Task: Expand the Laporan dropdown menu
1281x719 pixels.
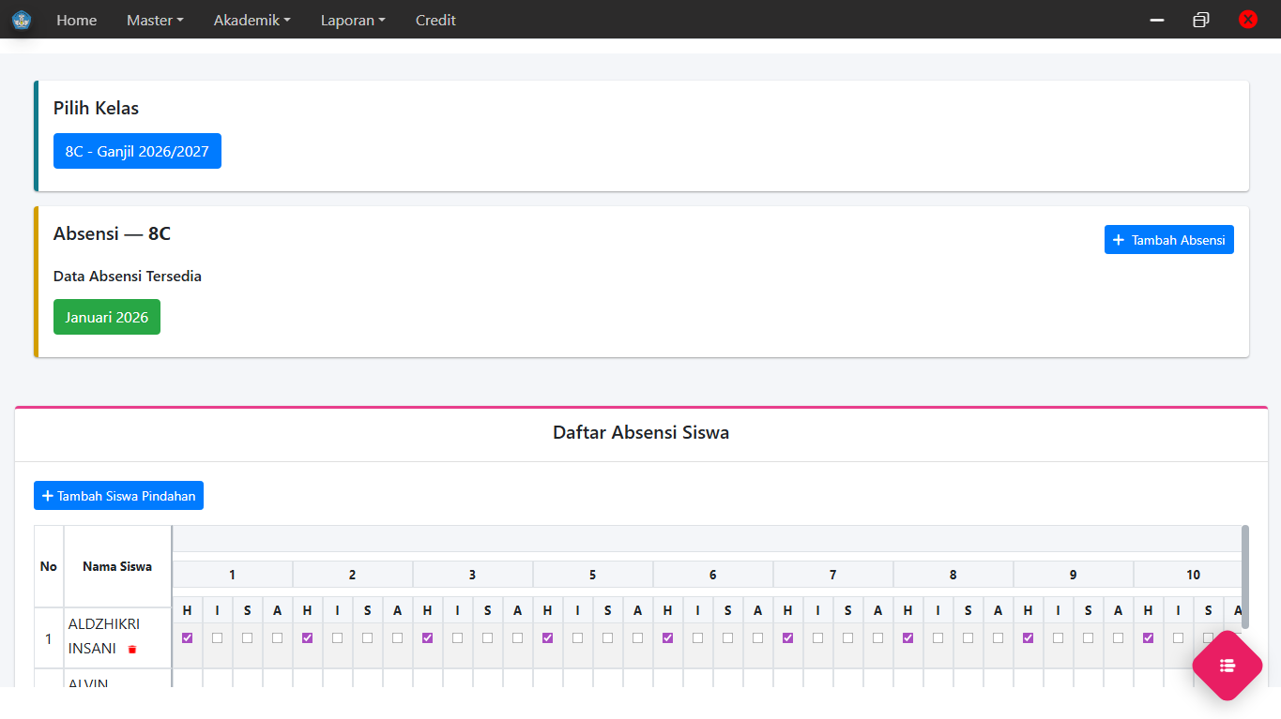Action: (x=353, y=20)
